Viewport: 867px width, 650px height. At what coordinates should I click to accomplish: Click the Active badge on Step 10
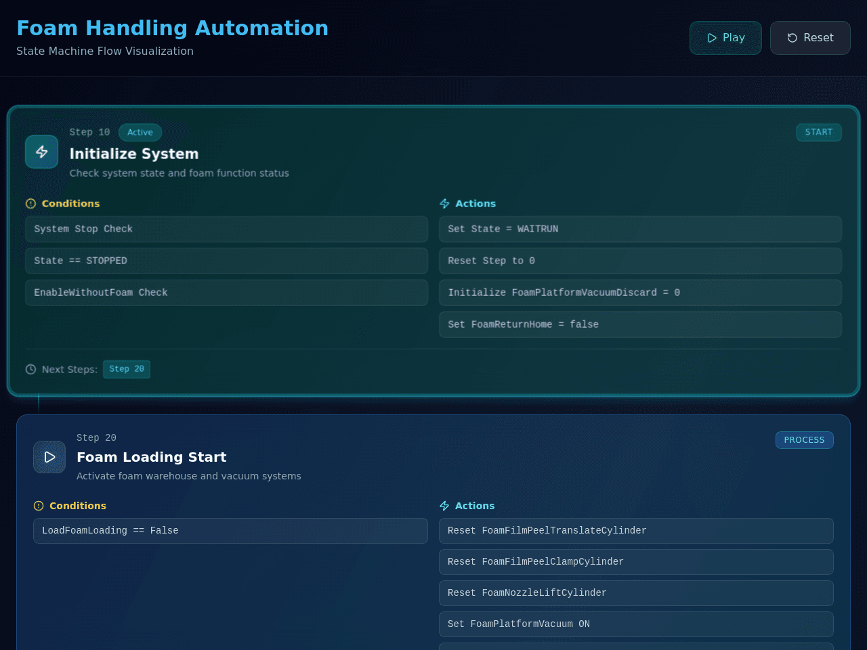coord(140,133)
